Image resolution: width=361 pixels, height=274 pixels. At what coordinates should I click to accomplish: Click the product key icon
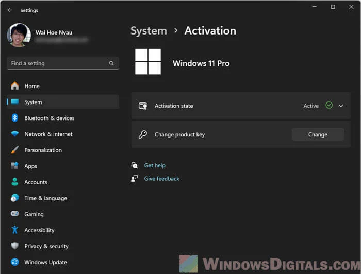click(x=143, y=134)
